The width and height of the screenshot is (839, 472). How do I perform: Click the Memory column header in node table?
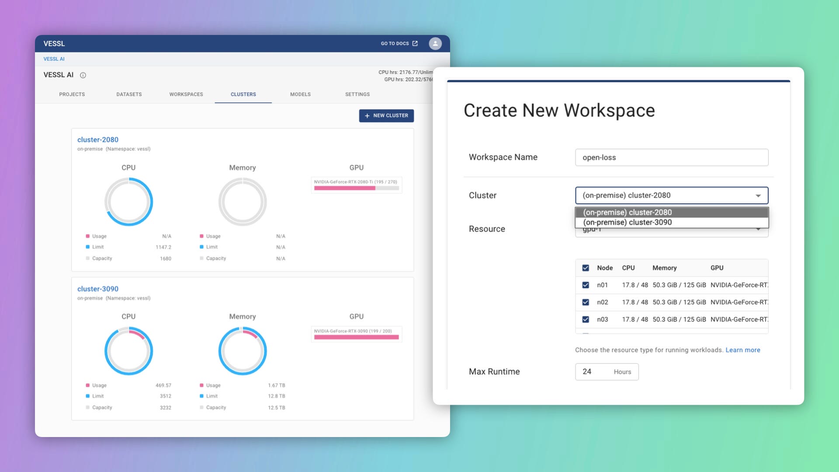coord(664,268)
